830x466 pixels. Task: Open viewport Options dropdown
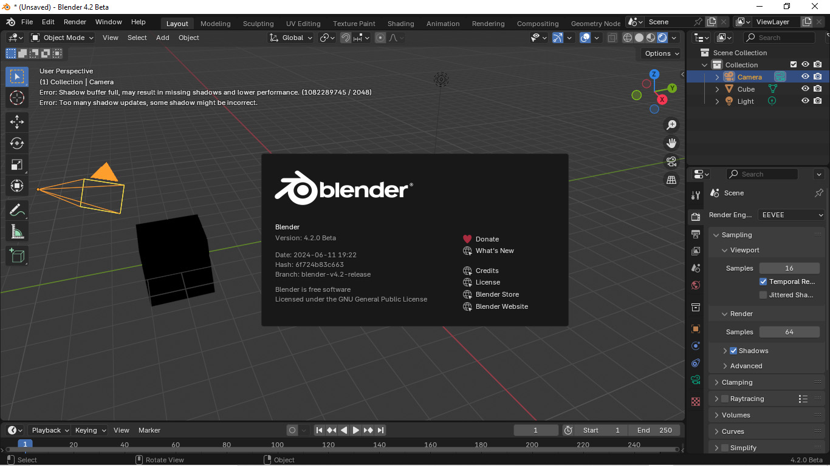click(662, 53)
